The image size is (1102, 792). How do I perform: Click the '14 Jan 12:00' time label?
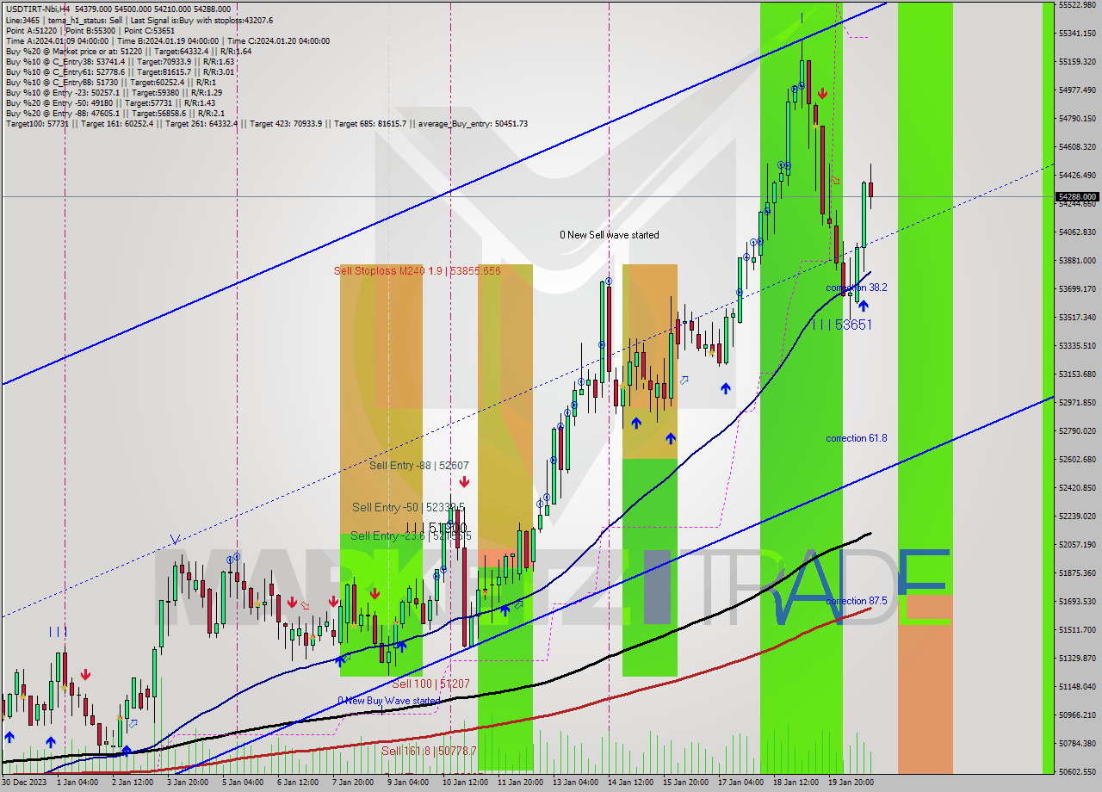[629, 783]
